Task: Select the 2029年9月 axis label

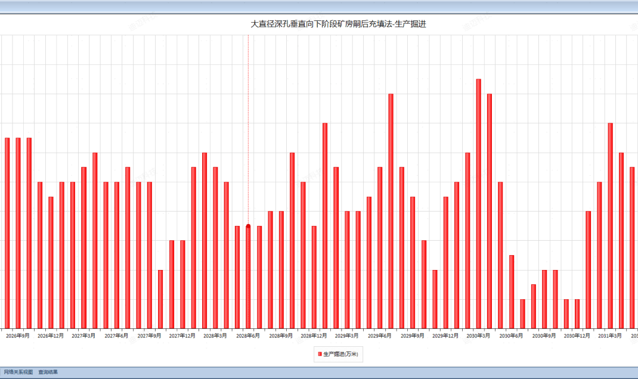Action: click(413, 336)
